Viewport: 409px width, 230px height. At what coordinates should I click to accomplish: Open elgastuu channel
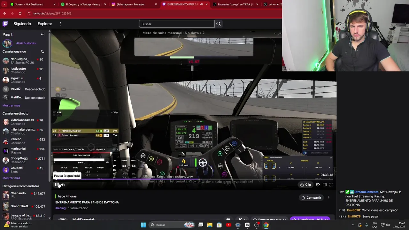tap(24, 80)
